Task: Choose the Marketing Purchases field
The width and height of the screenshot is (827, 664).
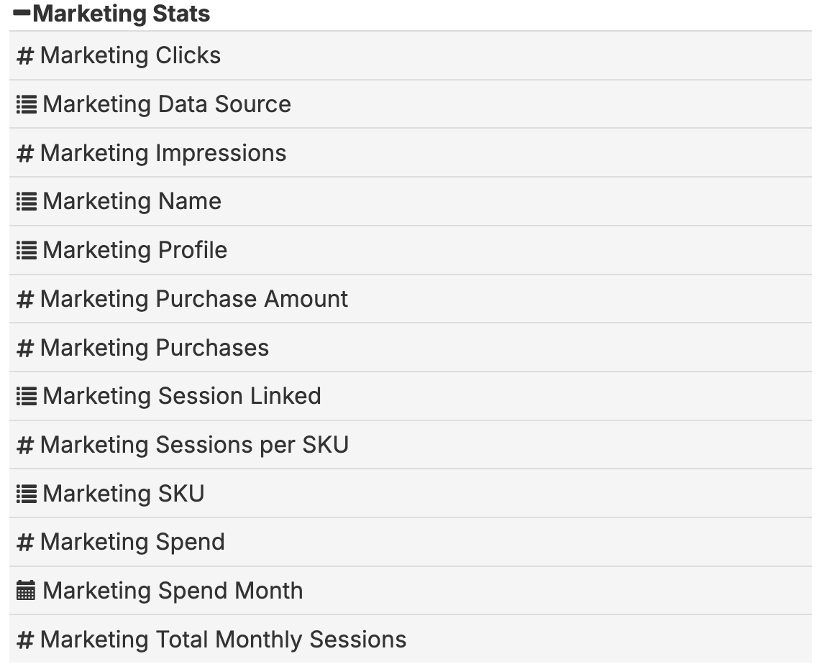Action: (155, 349)
